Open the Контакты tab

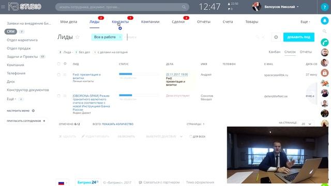pyautogui.click(x=120, y=22)
